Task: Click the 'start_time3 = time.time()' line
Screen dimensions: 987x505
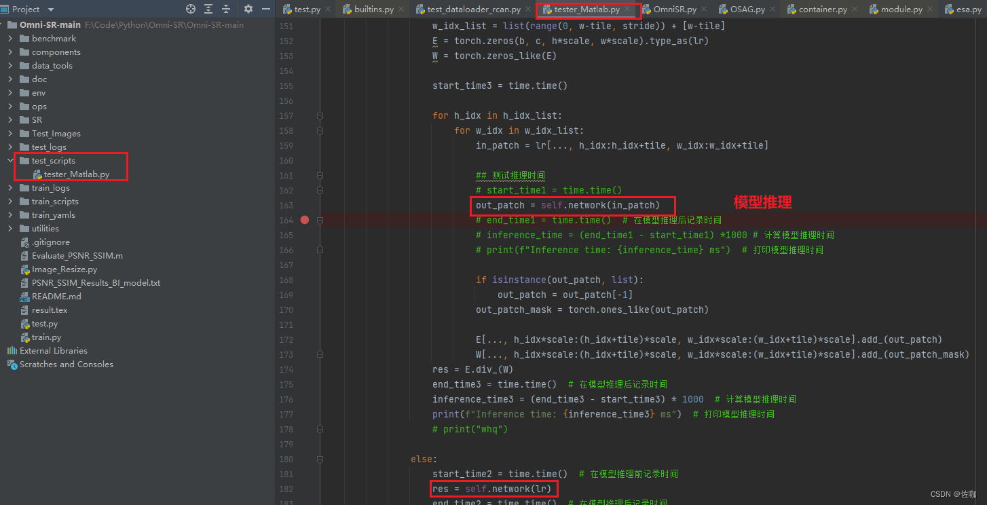Action: (500, 86)
